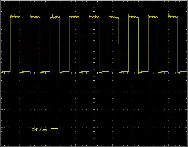Image resolution: width=188 pixels, height=147 pixels.
Task: Click the top of the eighth pulse
Action: 153,17
